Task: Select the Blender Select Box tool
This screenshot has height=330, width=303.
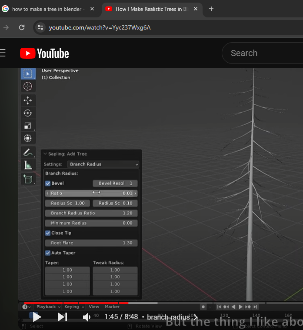Action: 28,74
